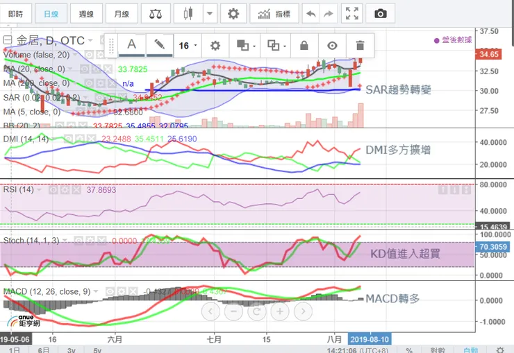Toggle percent scale button at bottom
The height and width of the screenshot is (353, 514).
(x=409, y=350)
